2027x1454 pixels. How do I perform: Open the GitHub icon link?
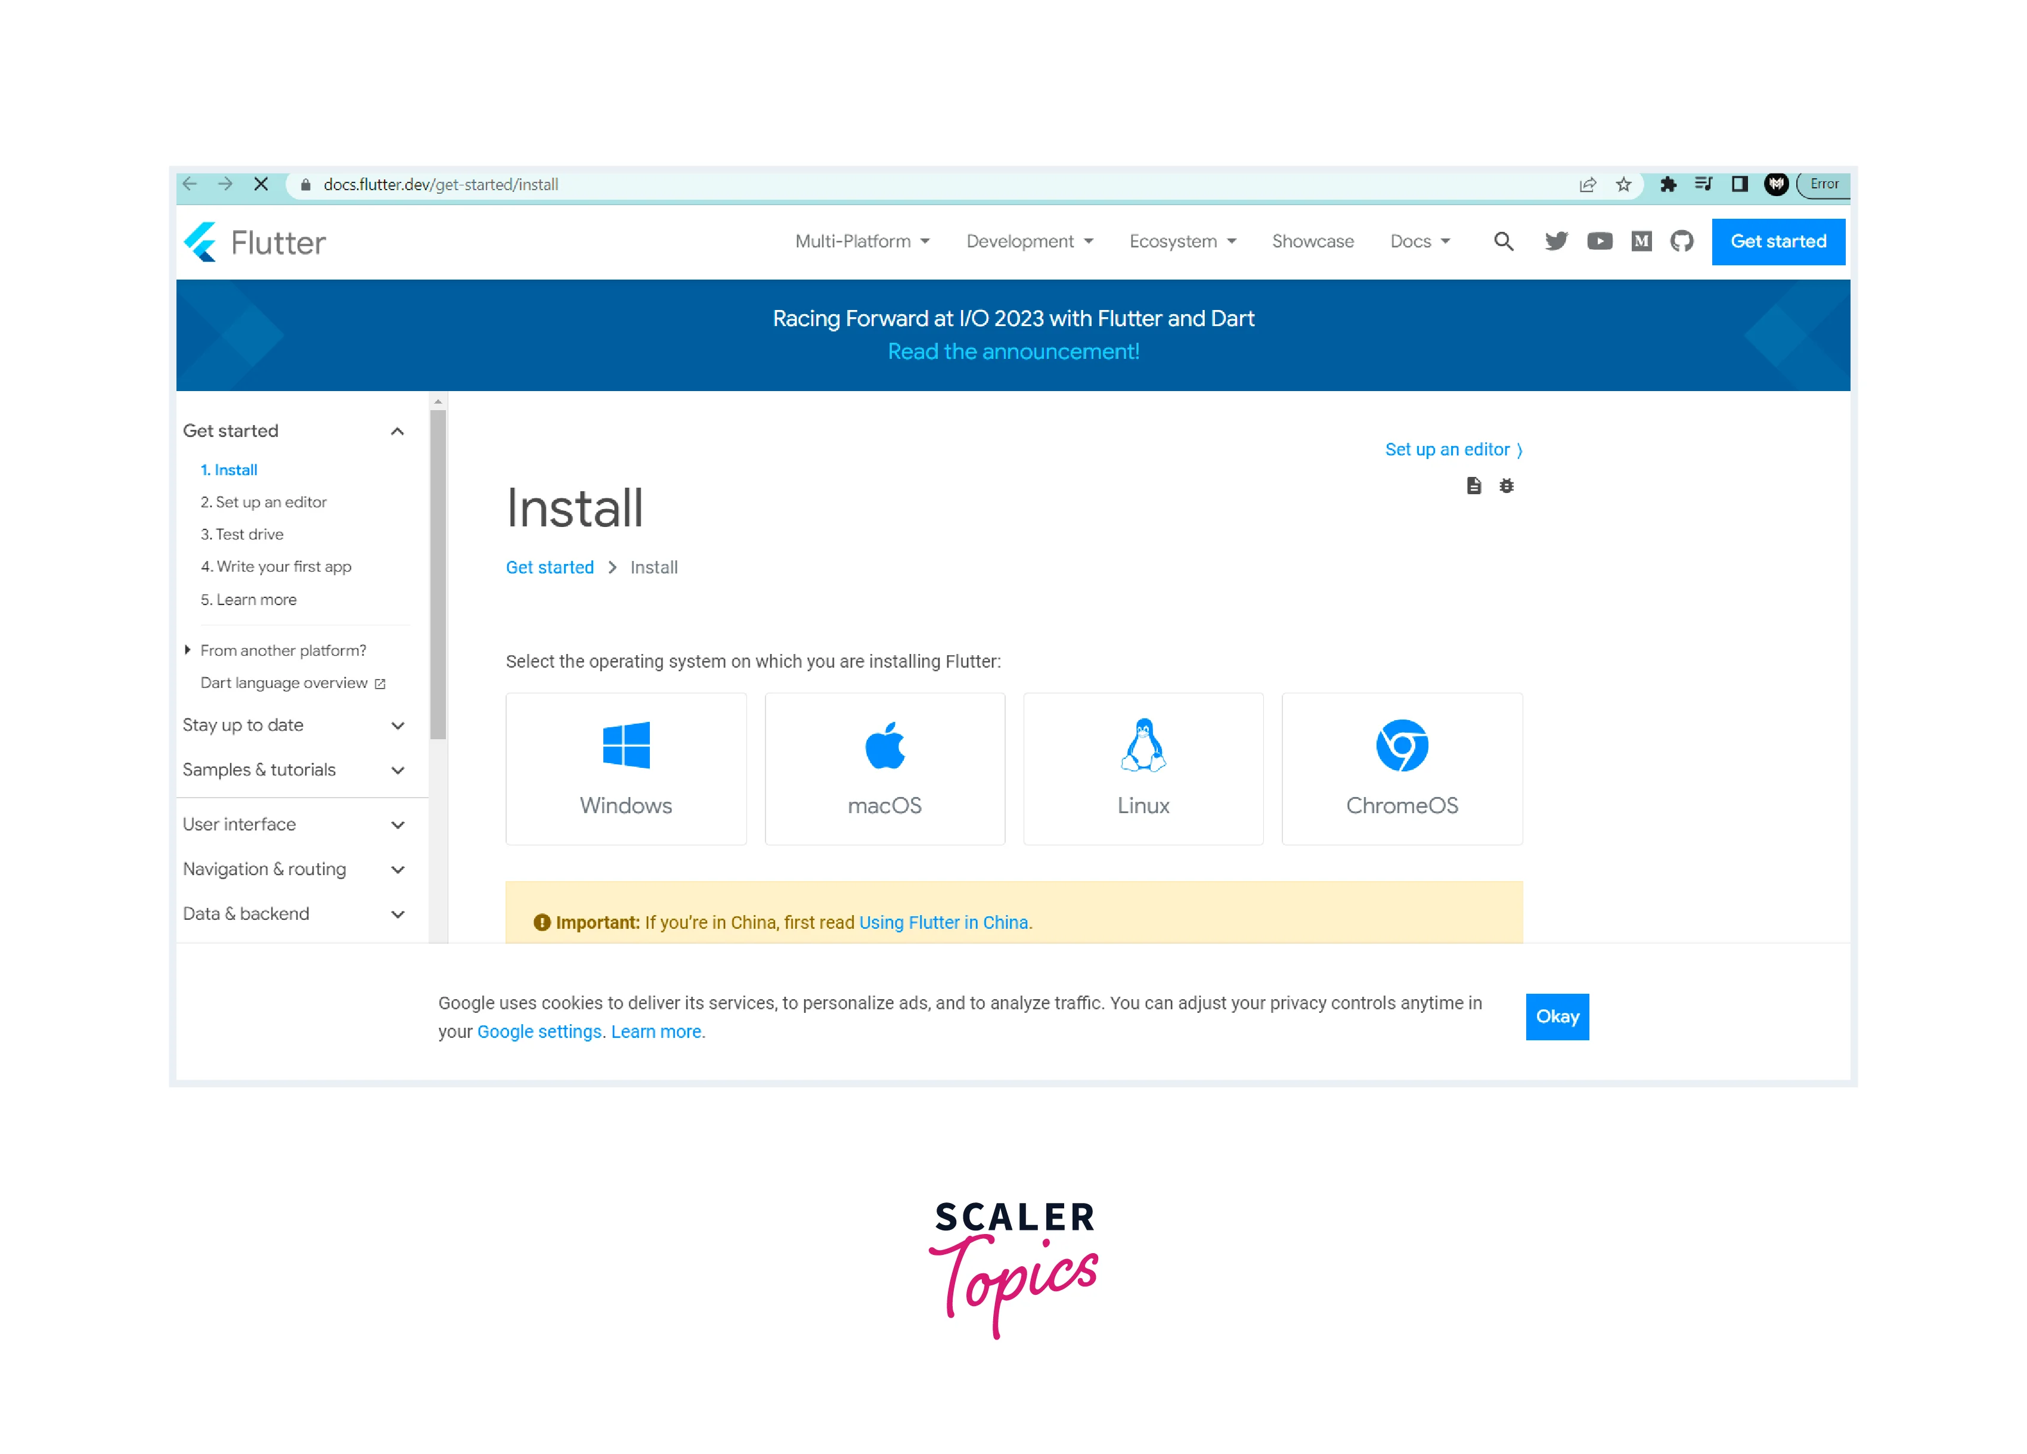point(1681,241)
